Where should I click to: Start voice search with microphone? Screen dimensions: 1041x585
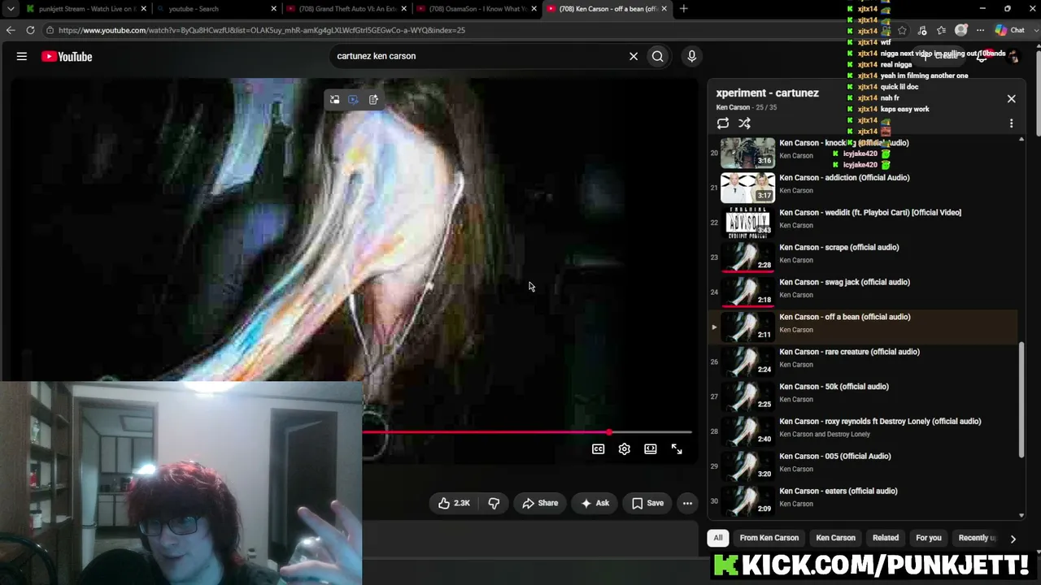tap(692, 56)
